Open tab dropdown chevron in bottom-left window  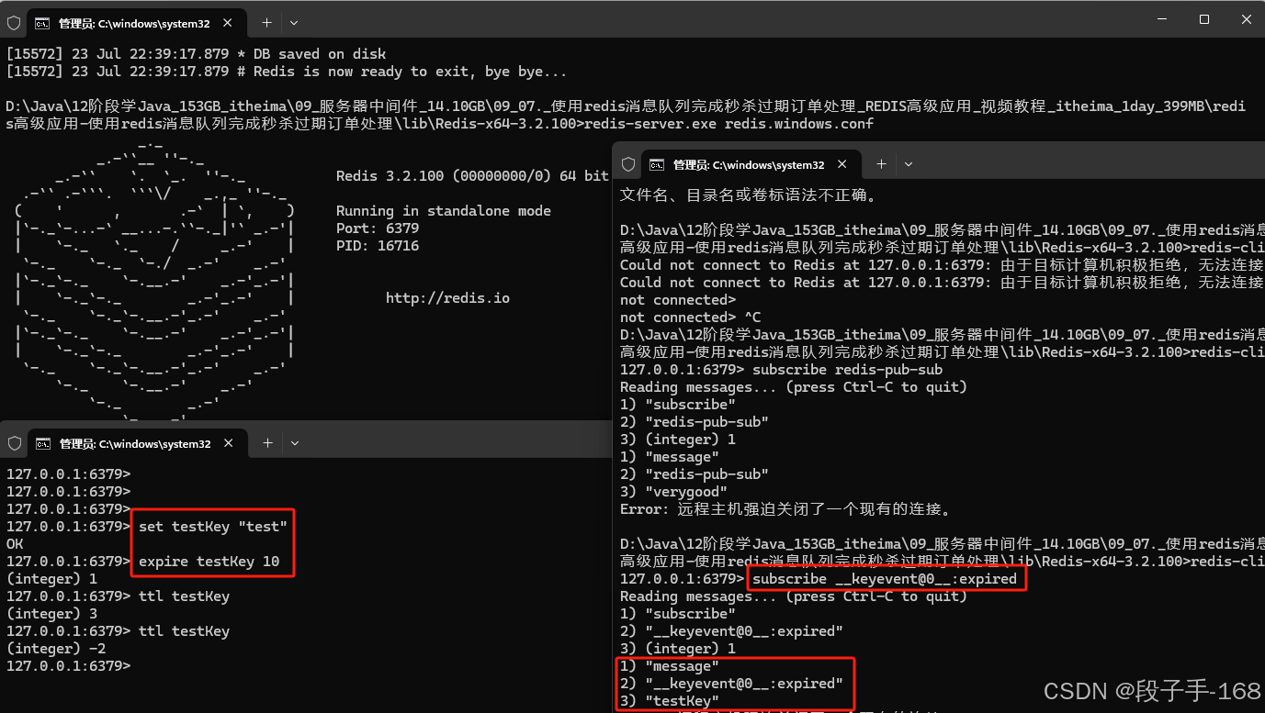tap(295, 443)
